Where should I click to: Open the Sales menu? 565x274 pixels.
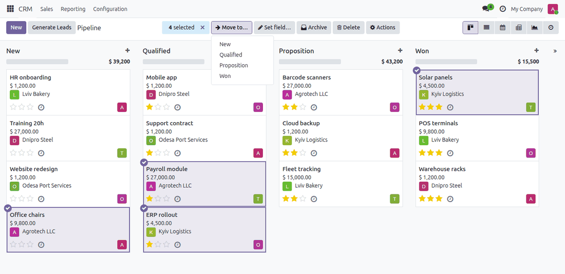46,9
